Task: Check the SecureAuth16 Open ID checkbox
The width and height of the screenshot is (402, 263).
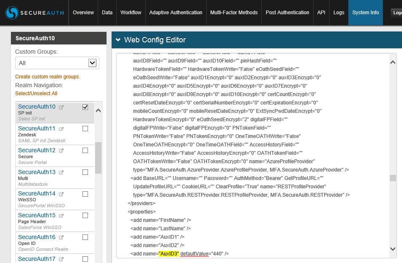Action: (85, 237)
